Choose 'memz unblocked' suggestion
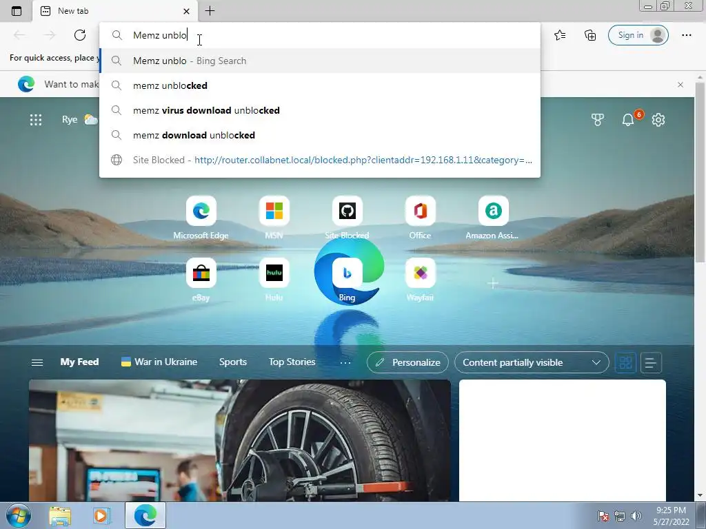Image resolution: width=706 pixels, height=529 pixels. point(320,85)
